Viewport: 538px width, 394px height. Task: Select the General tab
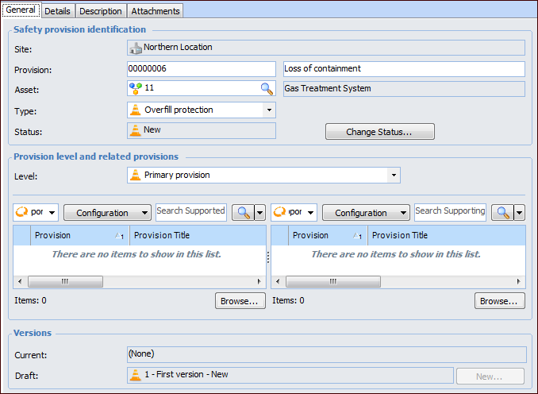(21, 10)
